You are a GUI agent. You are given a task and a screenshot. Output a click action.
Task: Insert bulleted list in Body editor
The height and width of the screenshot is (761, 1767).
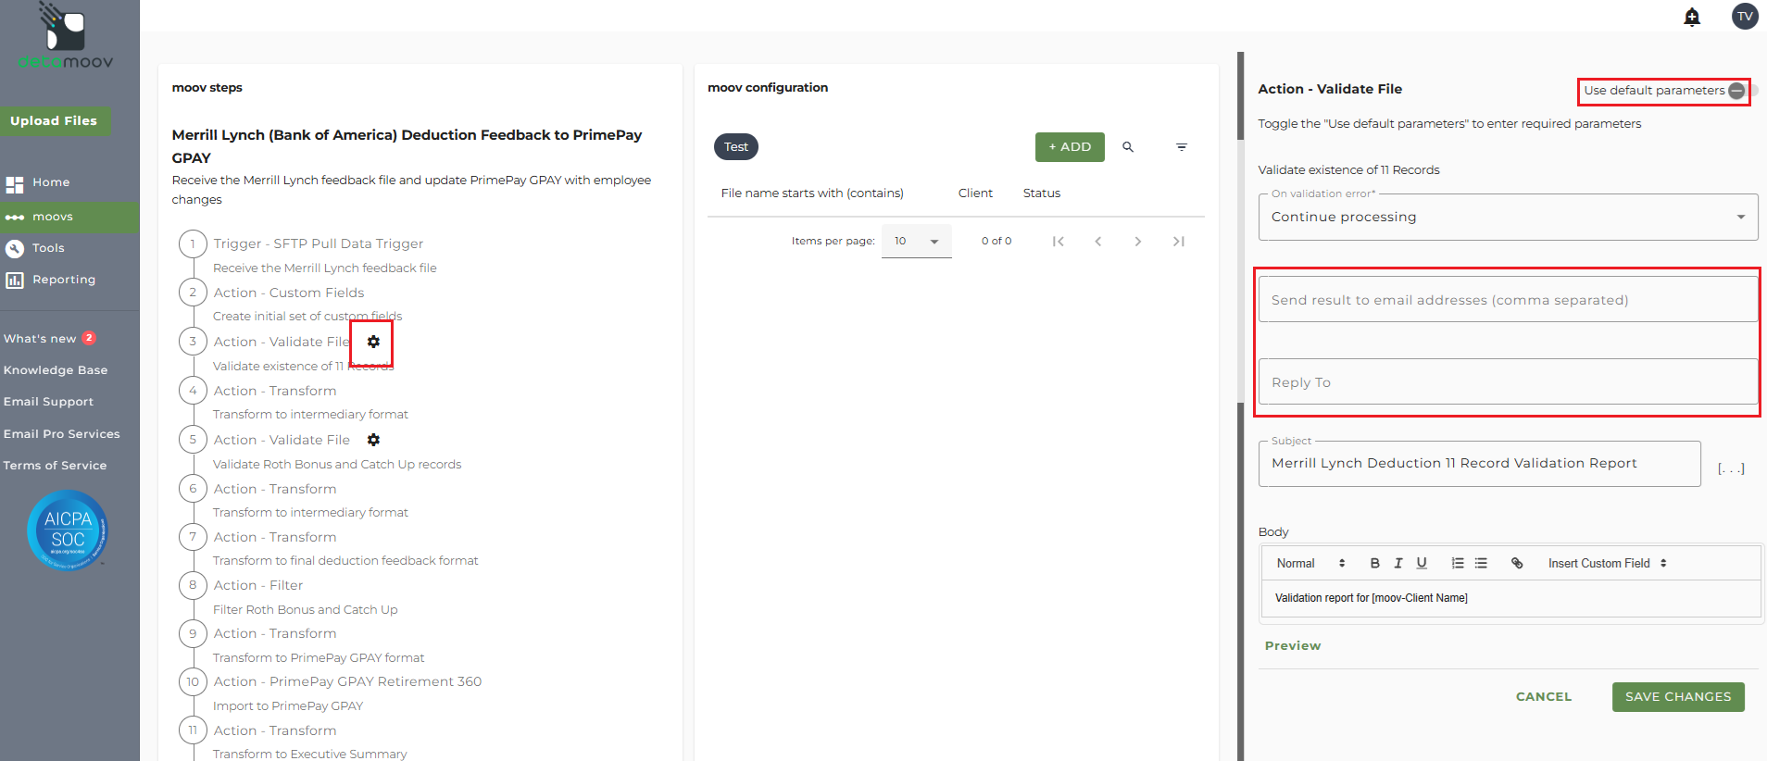pyautogui.click(x=1481, y=563)
